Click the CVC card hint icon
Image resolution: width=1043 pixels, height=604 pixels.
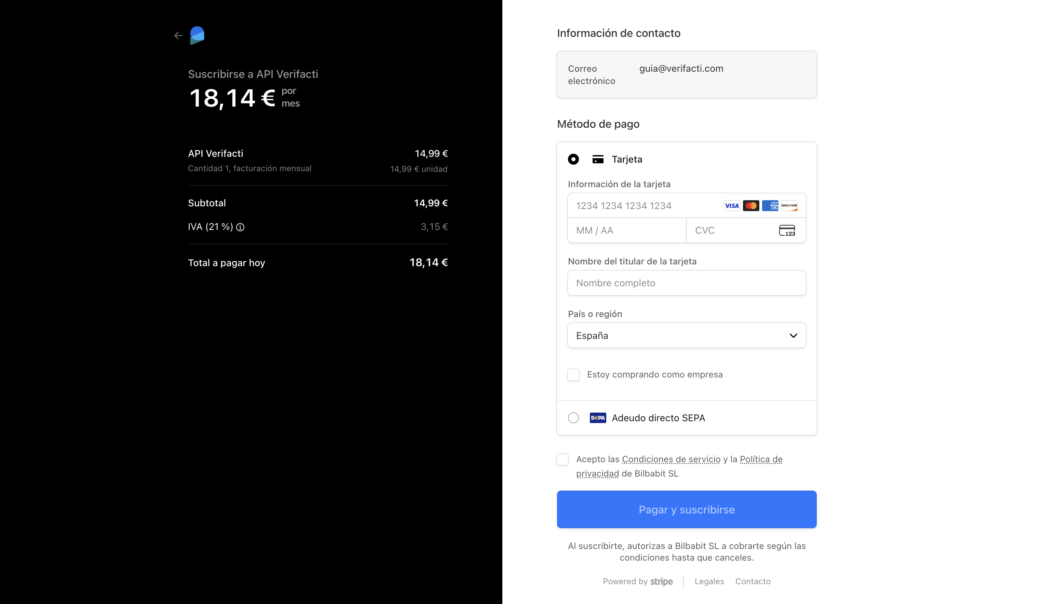(788, 231)
